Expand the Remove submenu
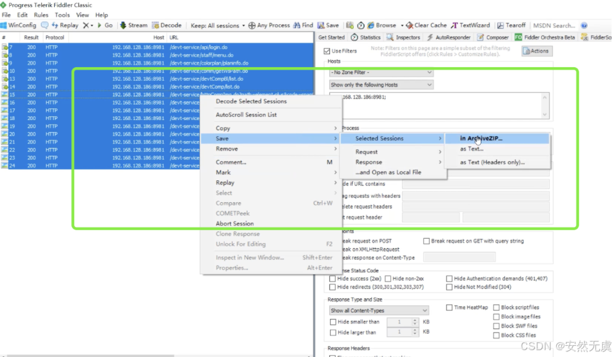This screenshot has width=614, height=357. pyautogui.click(x=271, y=149)
